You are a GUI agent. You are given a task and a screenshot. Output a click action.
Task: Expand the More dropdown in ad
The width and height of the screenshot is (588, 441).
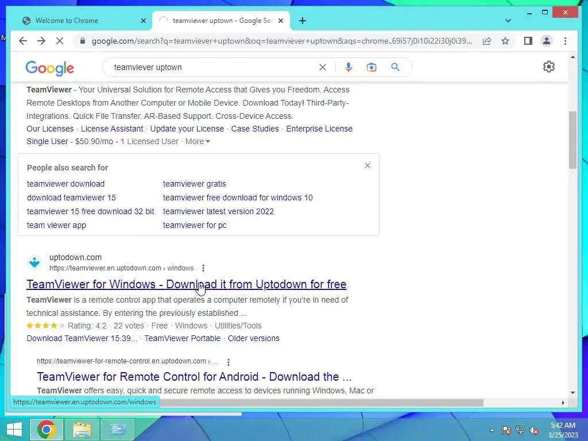click(x=198, y=141)
